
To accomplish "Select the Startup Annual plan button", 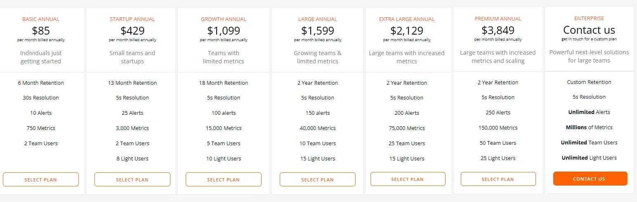I will pyautogui.click(x=132, y=179).
